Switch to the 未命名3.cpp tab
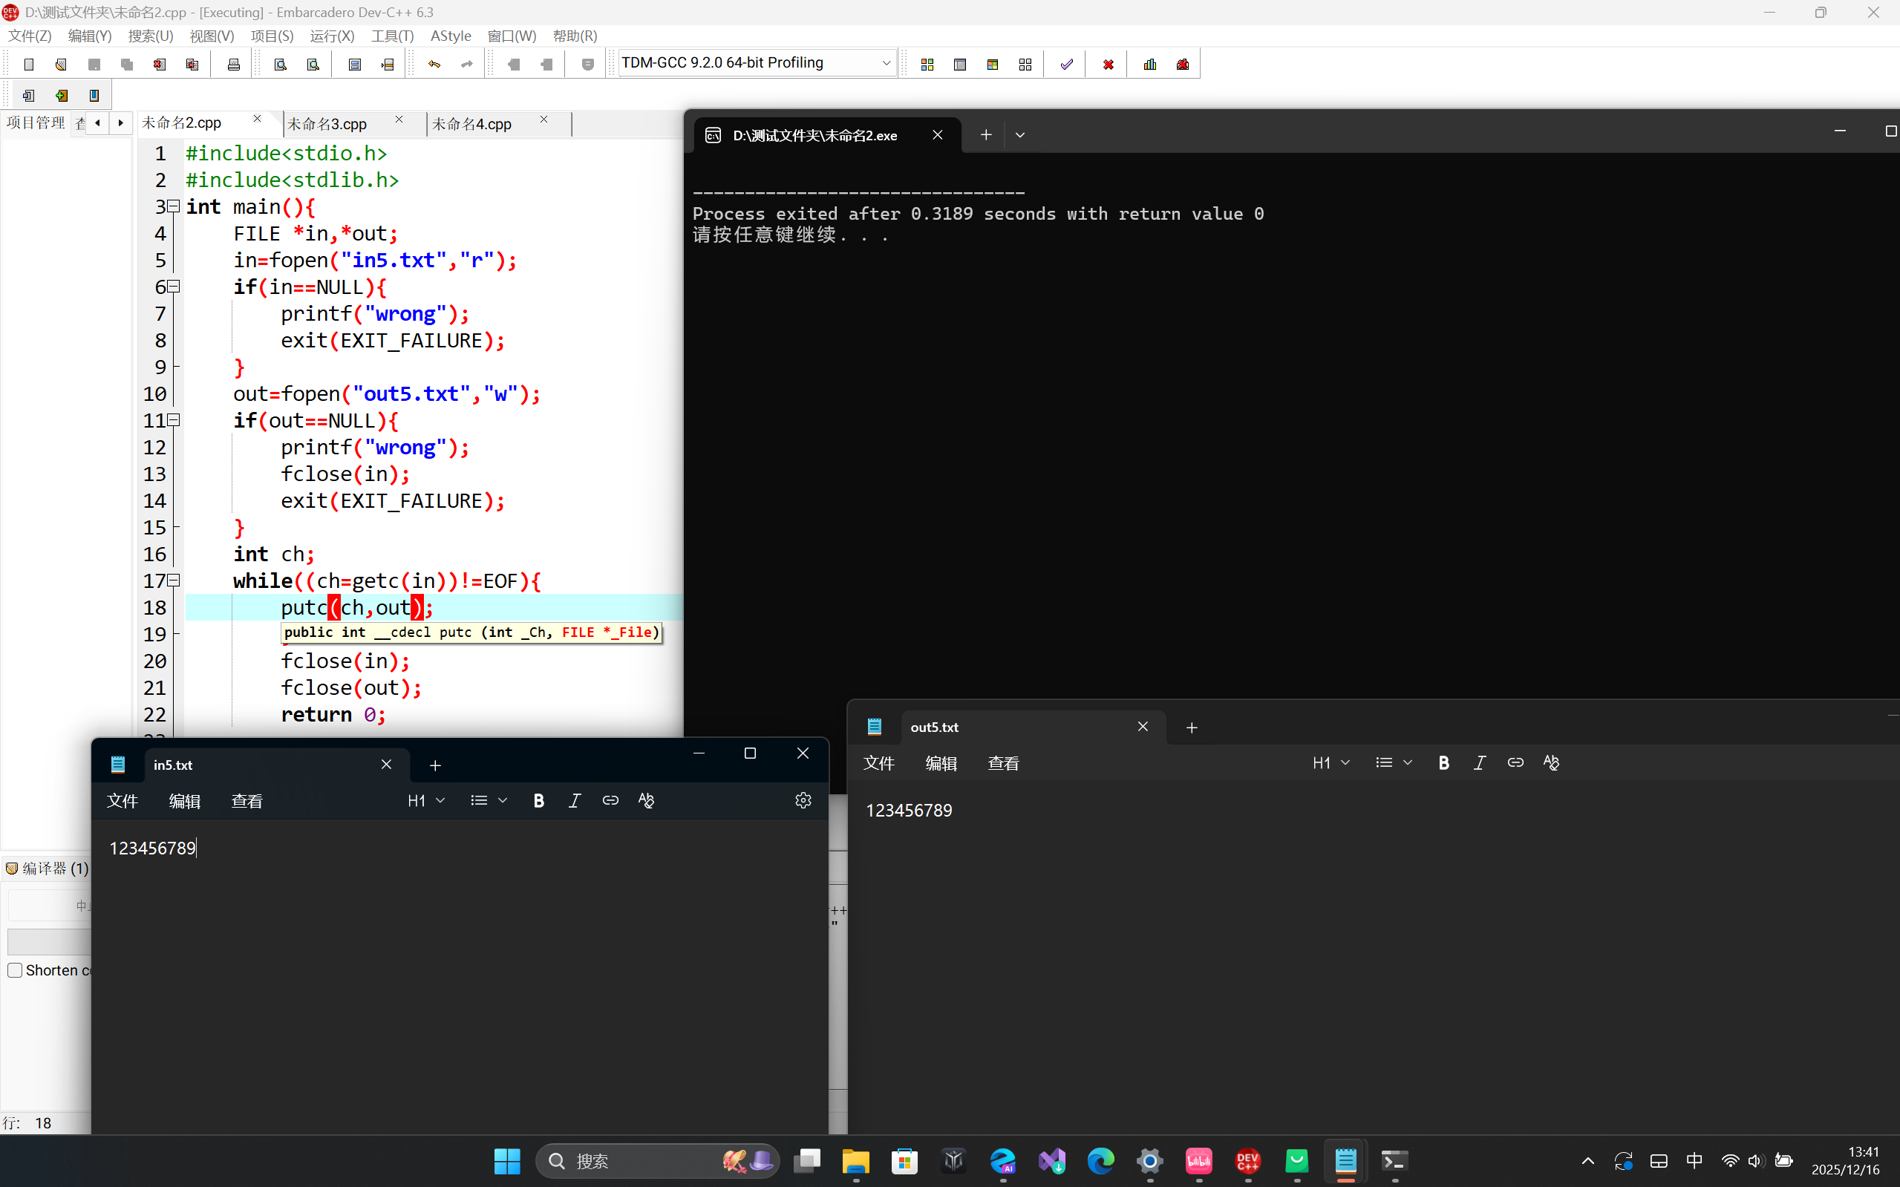Image resolution: width=1900 pixels, height=1187 pixels. pyautogui.click(x=328, y=124)
